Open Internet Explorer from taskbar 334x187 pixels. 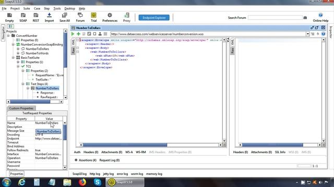tap(21, 182)
